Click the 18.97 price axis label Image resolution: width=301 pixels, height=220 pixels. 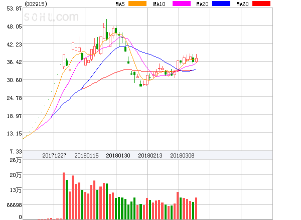click(14, 116)
